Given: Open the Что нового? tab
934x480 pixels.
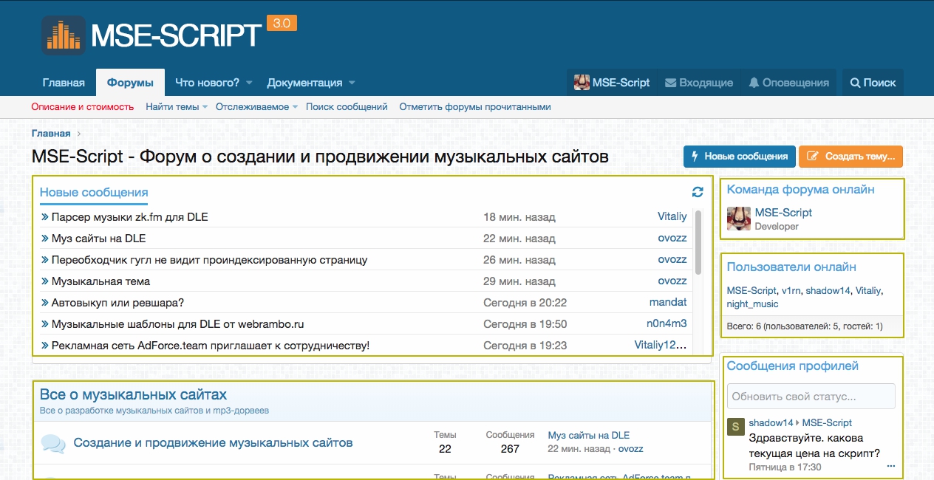Looking at the screenshot, I should (x=207, y=83).
